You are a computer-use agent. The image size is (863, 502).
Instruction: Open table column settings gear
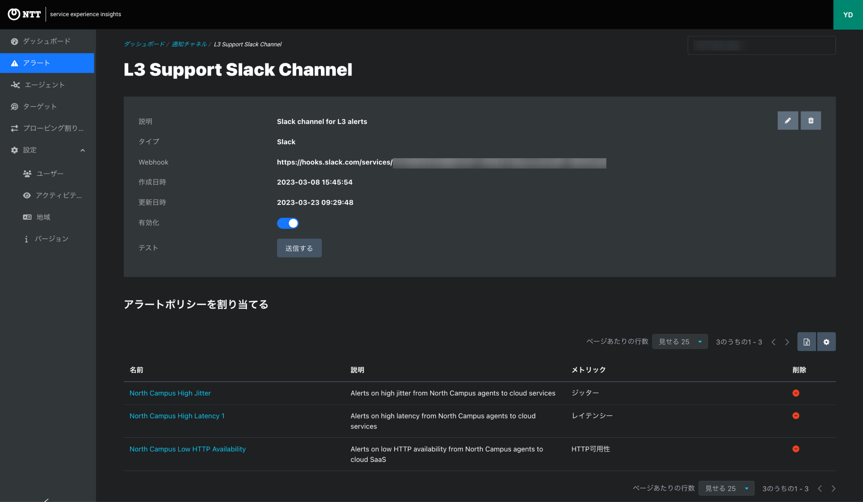(826, 342)
